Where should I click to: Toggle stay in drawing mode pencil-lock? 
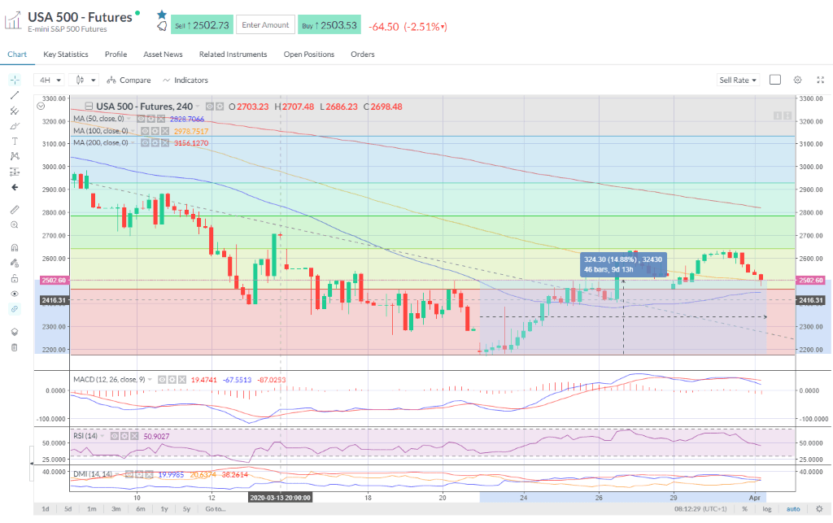point(15,263)
